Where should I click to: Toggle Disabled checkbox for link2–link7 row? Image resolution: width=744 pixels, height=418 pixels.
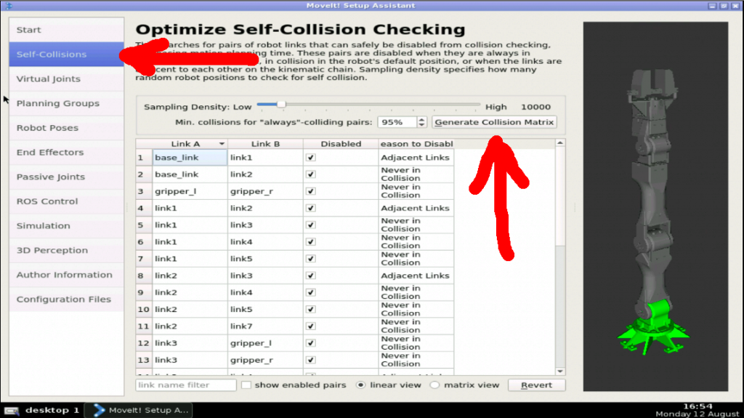(x=311, y=326)
